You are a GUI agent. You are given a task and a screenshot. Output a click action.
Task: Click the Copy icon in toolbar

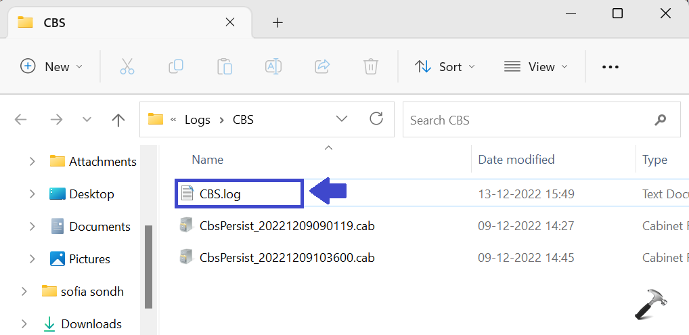click(176, 66)
